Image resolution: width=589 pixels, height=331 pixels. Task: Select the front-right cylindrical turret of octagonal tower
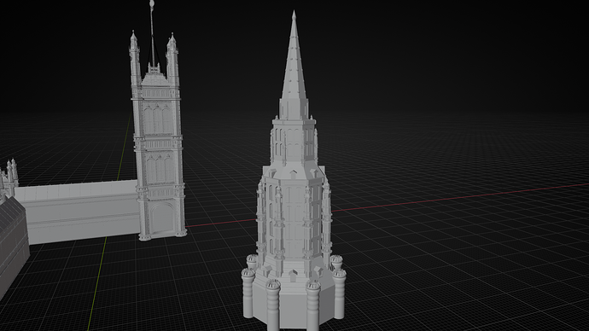[313, 306]
